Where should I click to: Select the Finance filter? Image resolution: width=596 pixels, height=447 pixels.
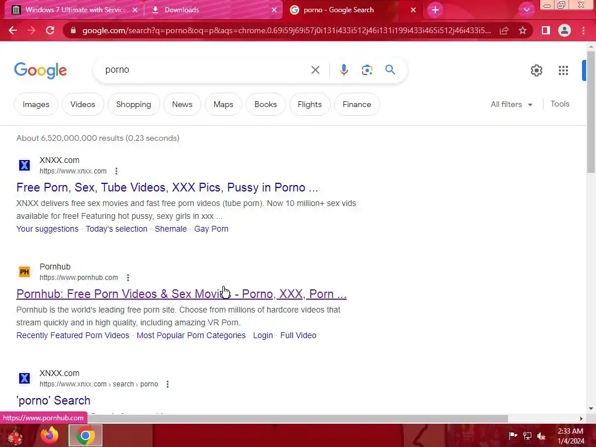(x=357, y=104)
